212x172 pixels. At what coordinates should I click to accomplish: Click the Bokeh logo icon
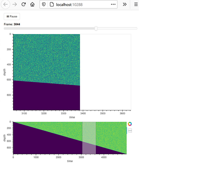coord(130,124)
